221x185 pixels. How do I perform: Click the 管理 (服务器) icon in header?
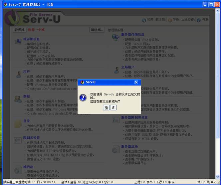coord(144,20)
